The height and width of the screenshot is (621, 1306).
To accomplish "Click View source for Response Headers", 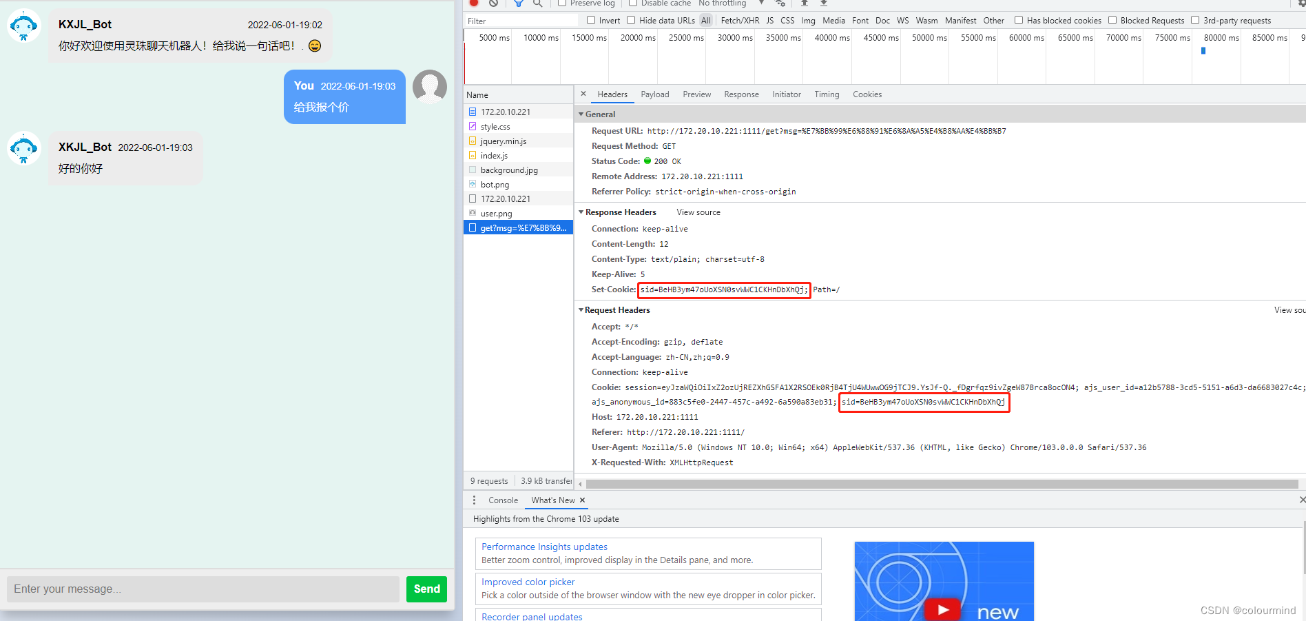I will tap(698, 212).
